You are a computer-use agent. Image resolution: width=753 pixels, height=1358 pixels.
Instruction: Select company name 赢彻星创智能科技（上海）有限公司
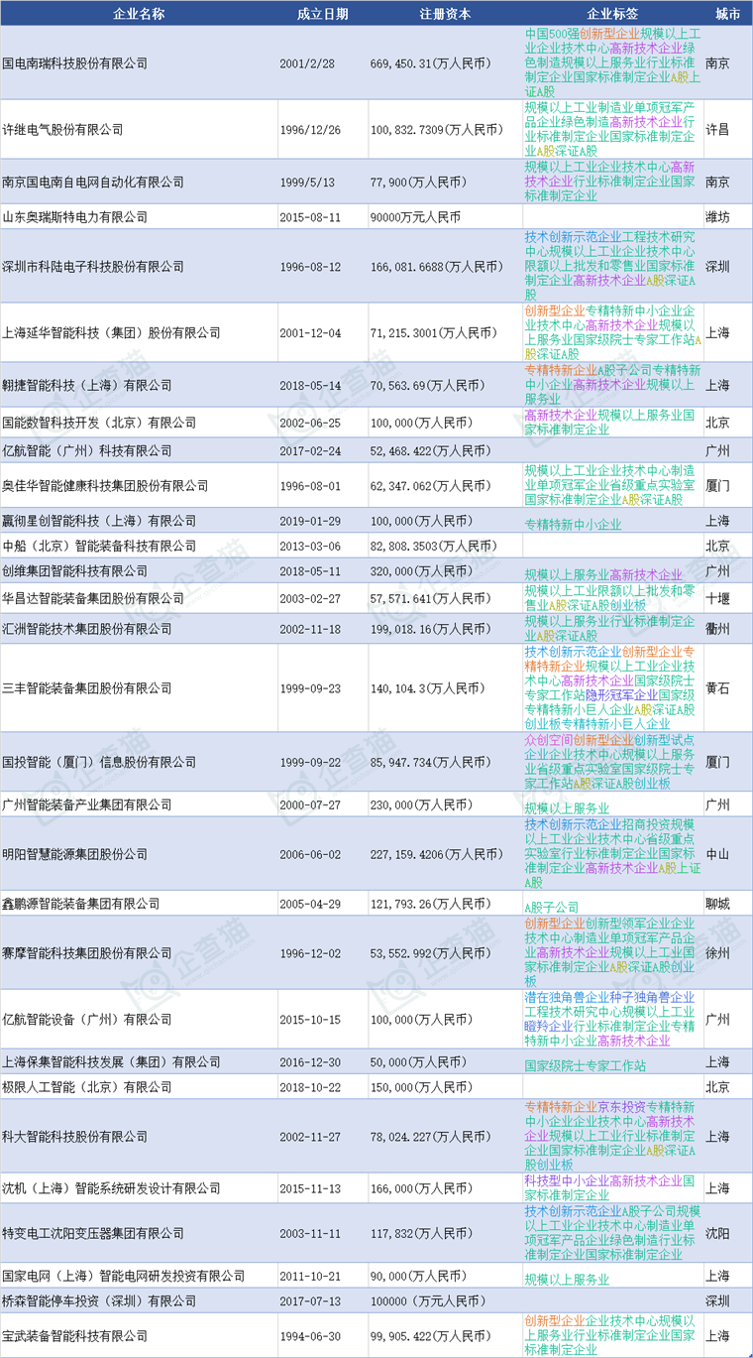(99, 521)
